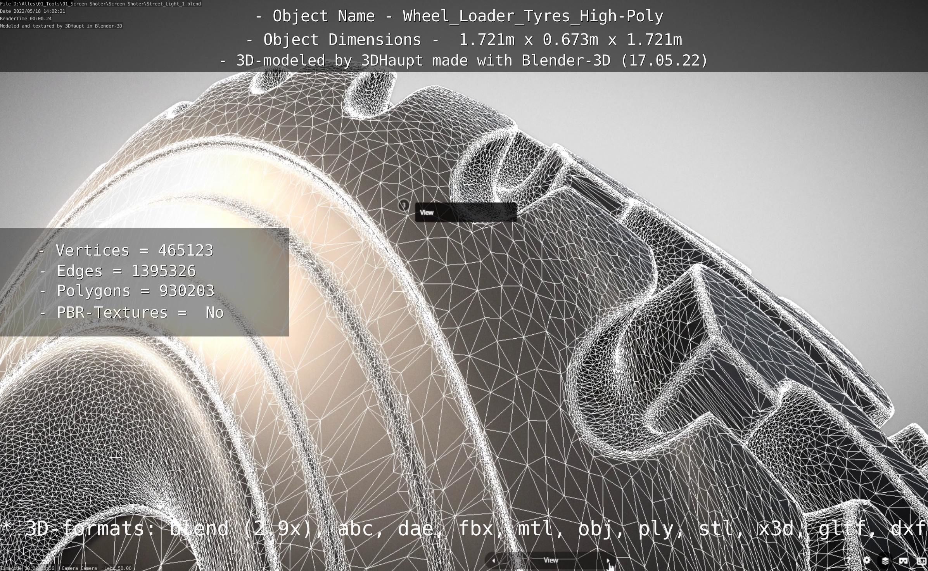Open the viewer settings gear
The height and width of the screenshot is (571, 928).
click(x=867, y=560)
